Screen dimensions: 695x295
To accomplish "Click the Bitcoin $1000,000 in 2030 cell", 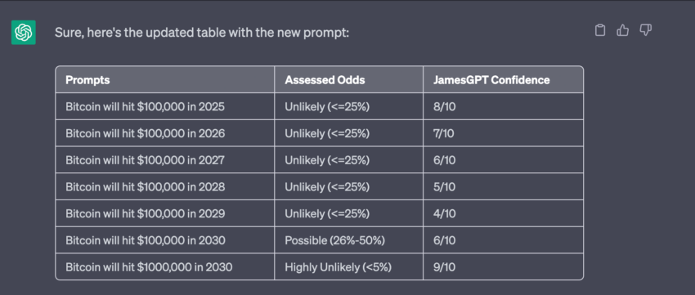I will [165, 266].
